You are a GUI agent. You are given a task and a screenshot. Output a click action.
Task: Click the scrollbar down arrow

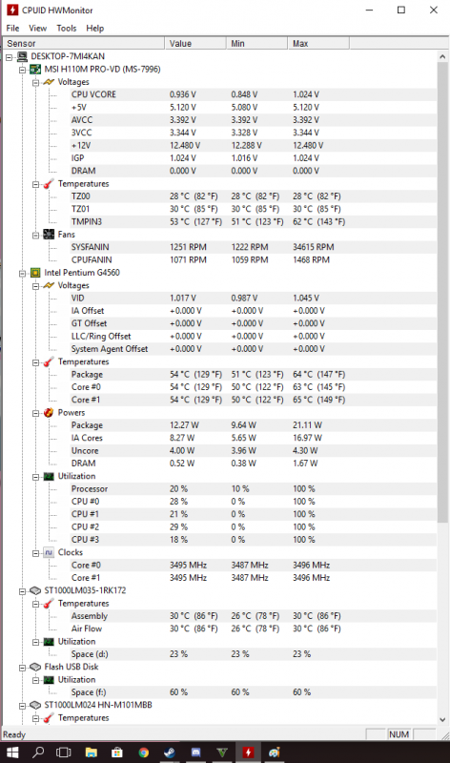[442, 719]
